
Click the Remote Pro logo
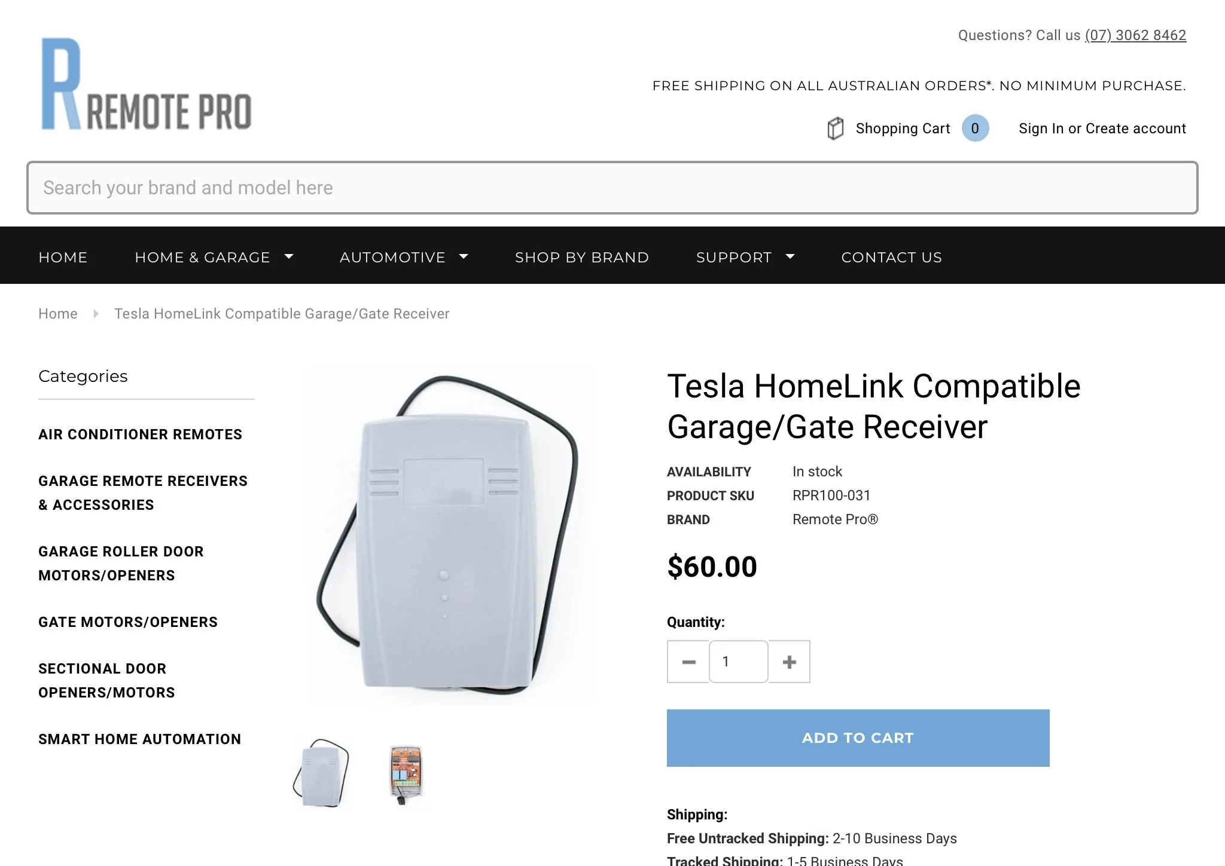[x=147, y=84]
